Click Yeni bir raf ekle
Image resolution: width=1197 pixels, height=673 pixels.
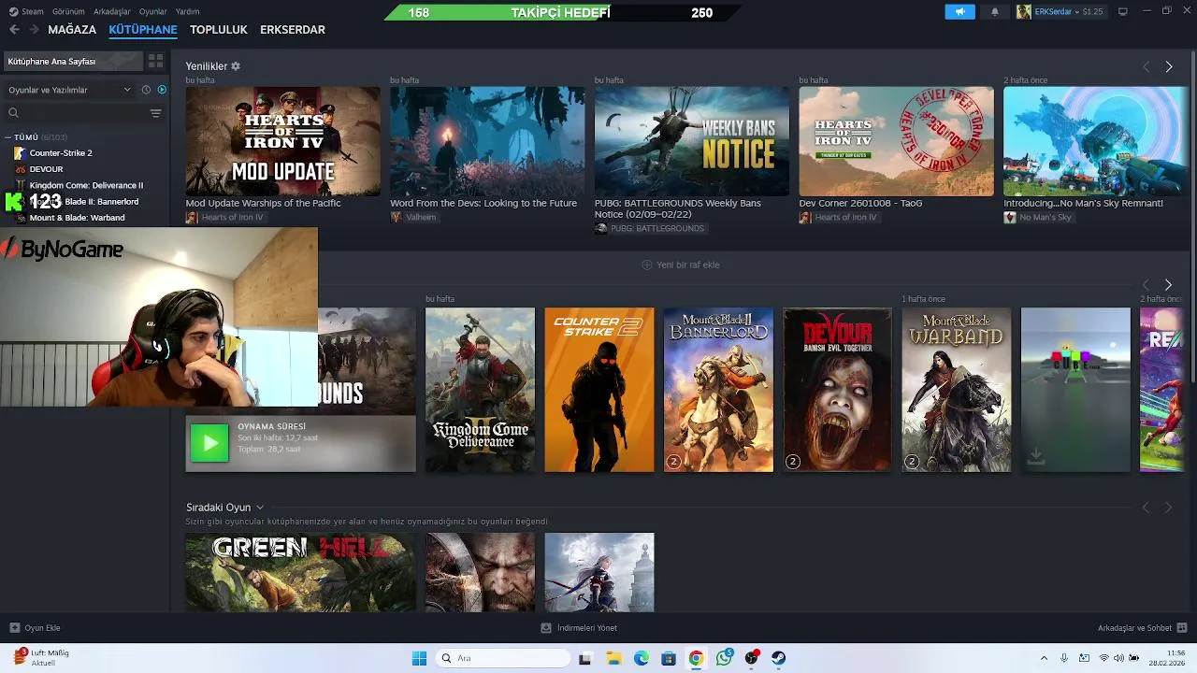coord(681,265)
